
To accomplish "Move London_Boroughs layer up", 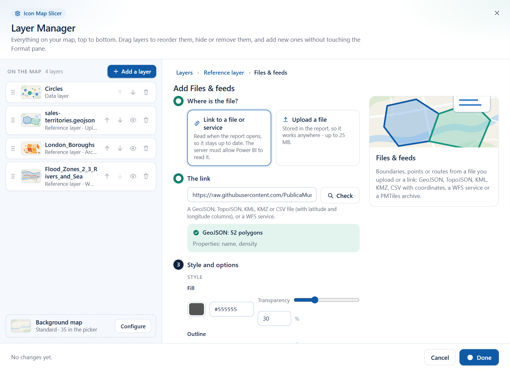I will point(107,148).
